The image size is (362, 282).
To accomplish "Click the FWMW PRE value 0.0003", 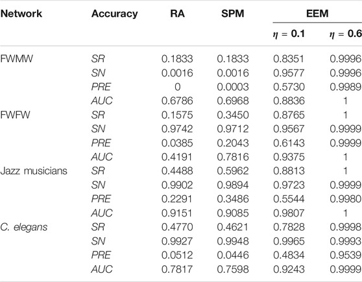I will point(233,87).
